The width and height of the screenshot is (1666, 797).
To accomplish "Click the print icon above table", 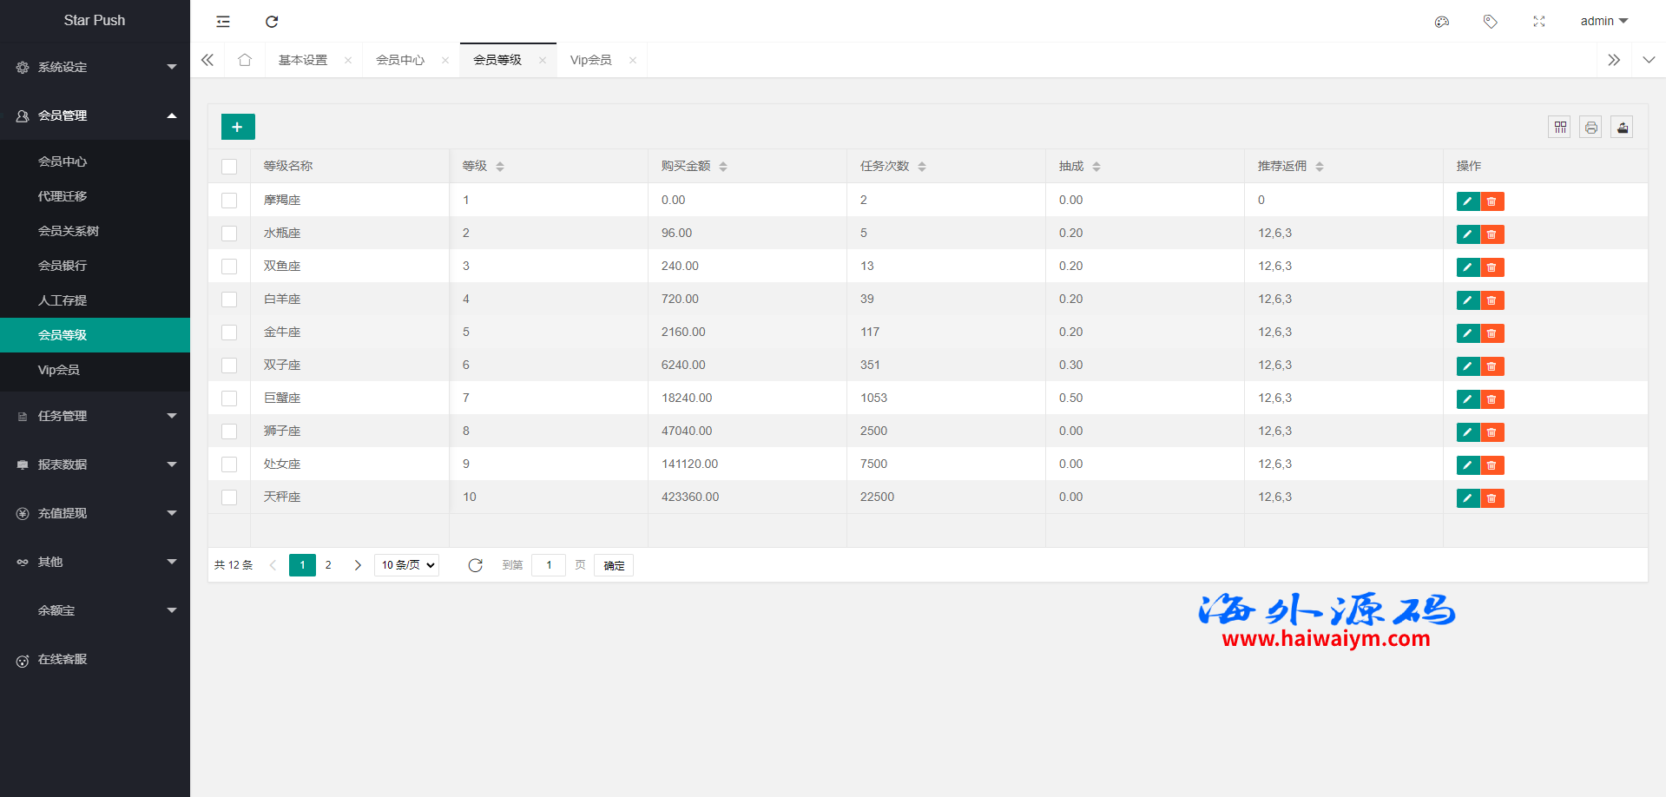I will pos(1590,128).
